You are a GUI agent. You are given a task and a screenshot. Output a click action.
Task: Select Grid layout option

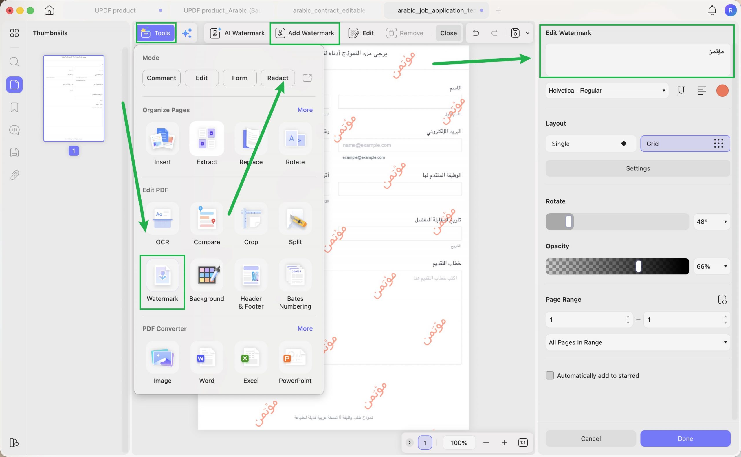(685, 144)
